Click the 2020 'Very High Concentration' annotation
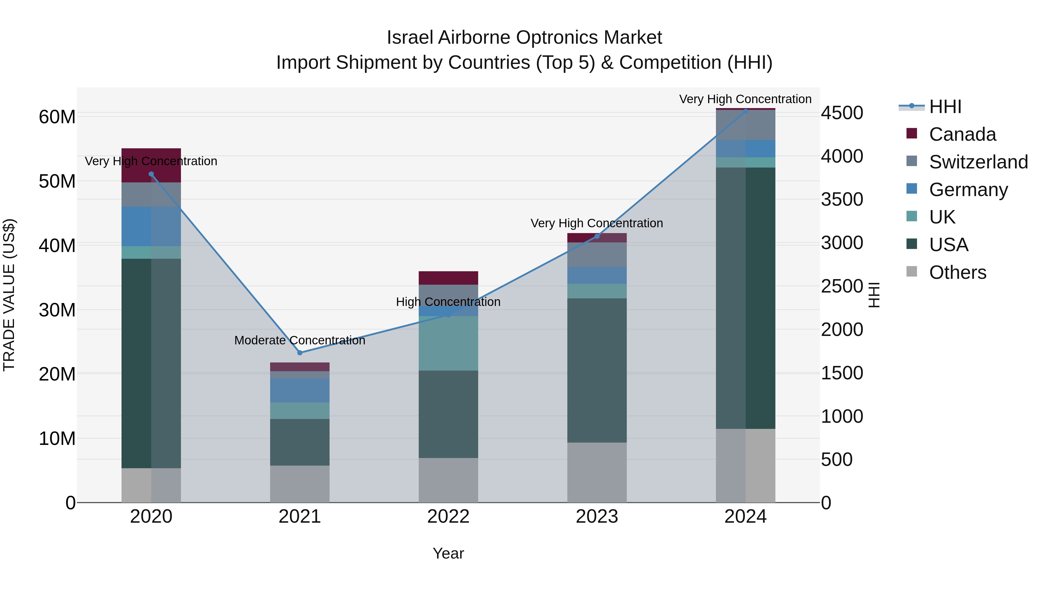Screen dimensions: 1049x590 [151, 161]
